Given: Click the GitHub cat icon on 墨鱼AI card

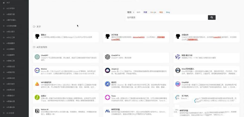Looking at the screenshot, I should (37, 36).
